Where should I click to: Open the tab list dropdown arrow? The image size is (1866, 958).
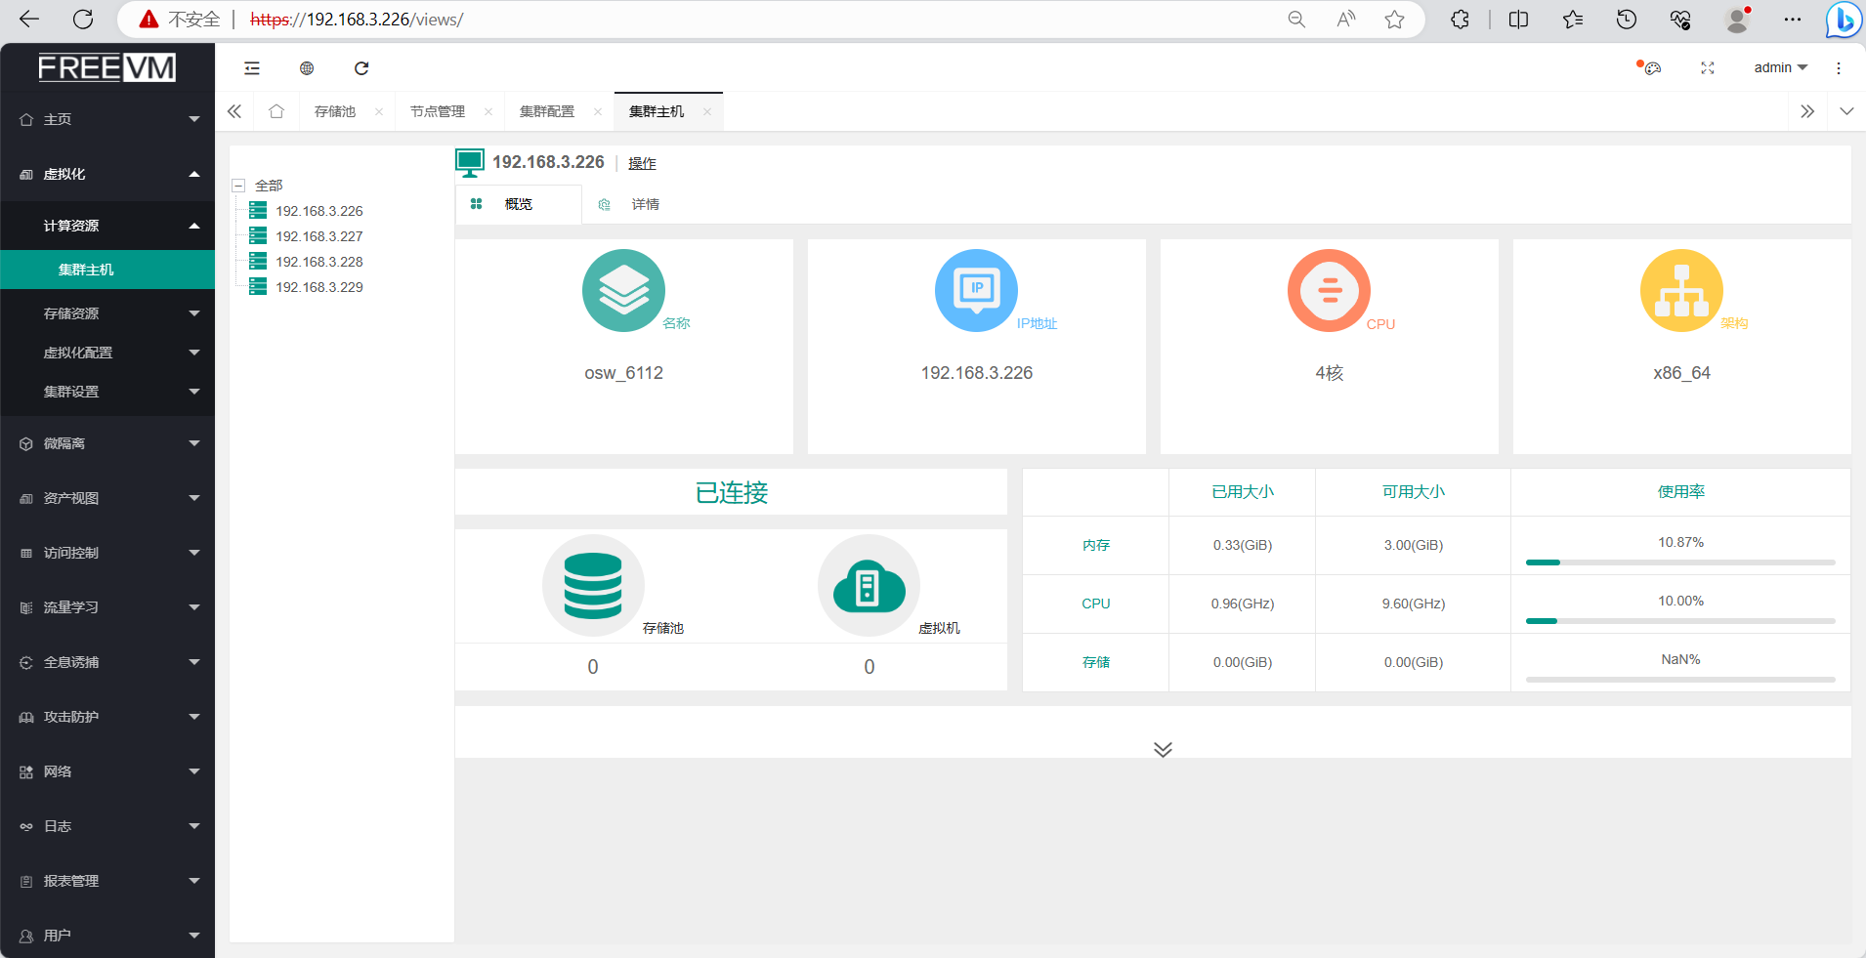pyautogui.click(x=1846, y=111)
